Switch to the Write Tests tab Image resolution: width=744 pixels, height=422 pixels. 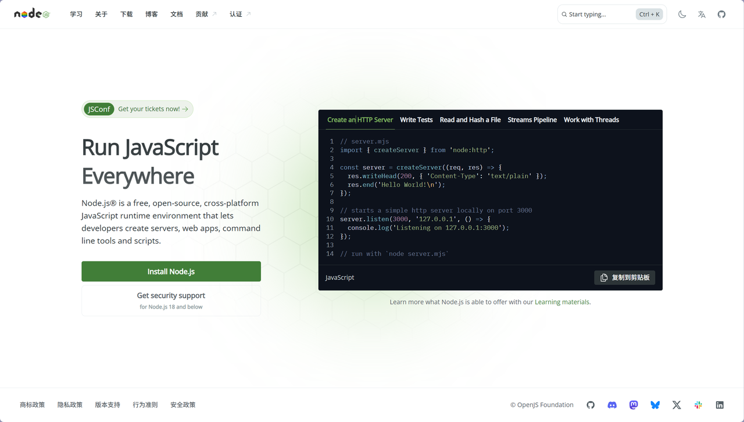416,120
